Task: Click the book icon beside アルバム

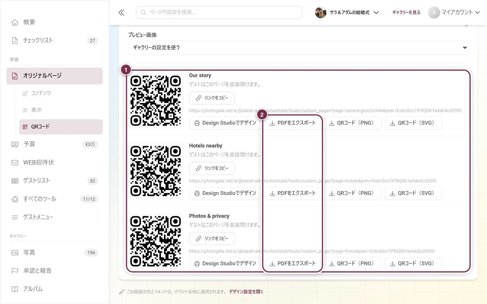Action: (x=15, y=289)
